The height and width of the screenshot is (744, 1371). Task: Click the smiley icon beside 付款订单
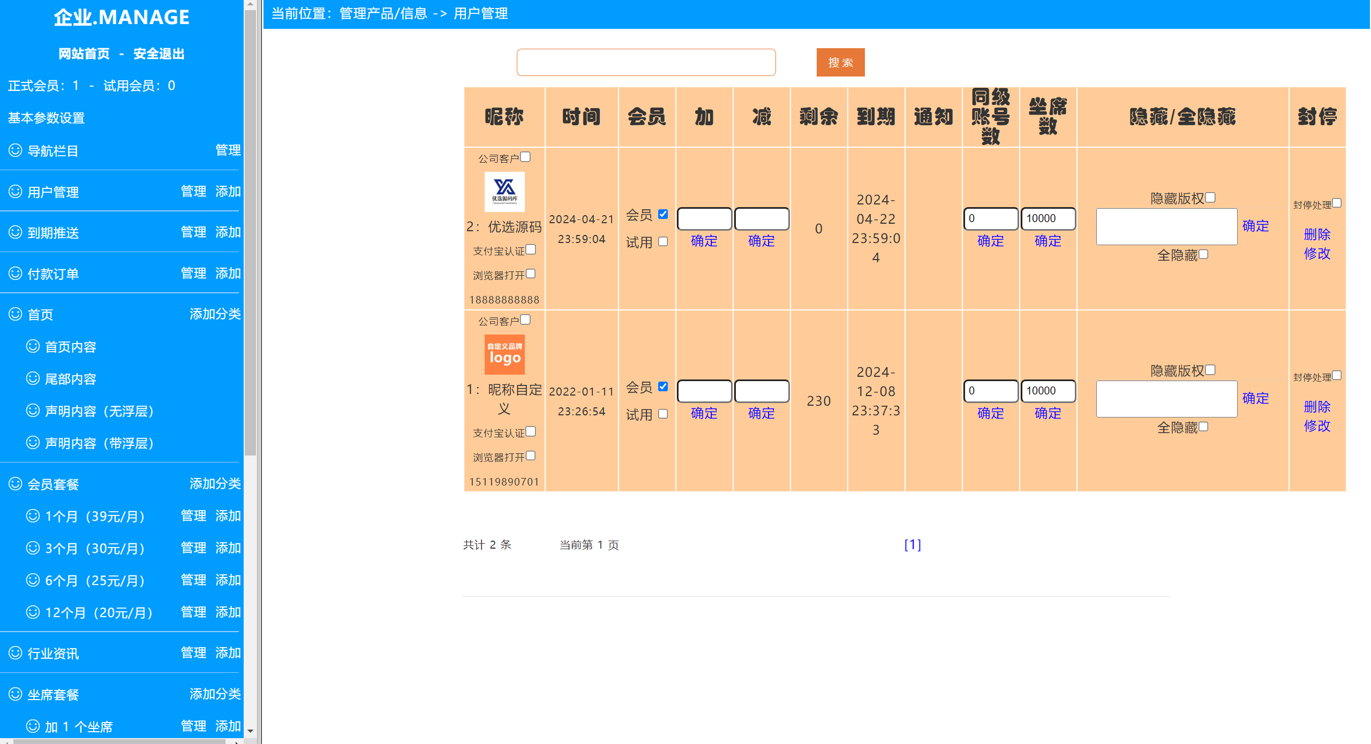point(16,274)
